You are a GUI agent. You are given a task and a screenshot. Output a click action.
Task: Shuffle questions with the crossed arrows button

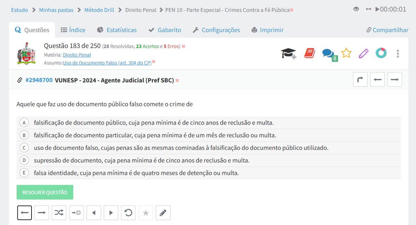[59, 213]
